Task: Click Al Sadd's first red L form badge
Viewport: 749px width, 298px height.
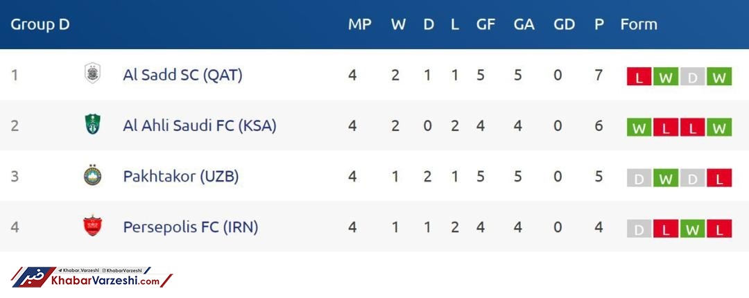Action: coord(639,77)
